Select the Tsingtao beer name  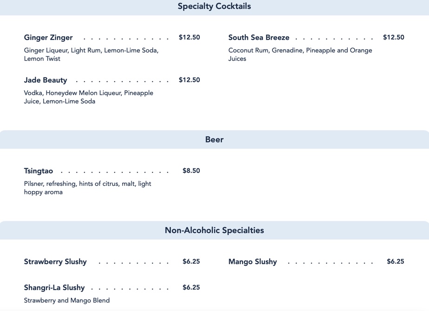(39, 171)
